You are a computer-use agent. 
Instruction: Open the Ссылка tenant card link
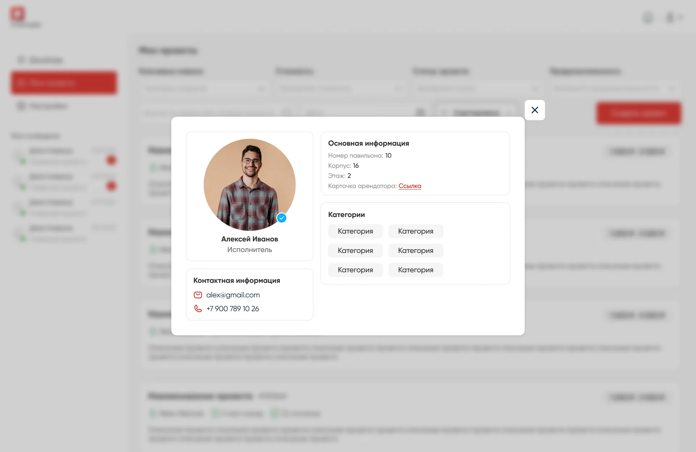(x=410, y=186)
